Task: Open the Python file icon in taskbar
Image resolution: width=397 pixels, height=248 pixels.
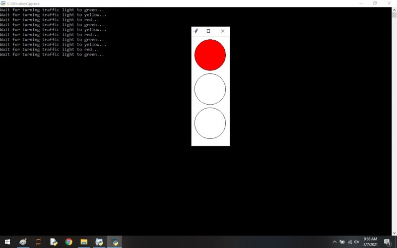Action: coord(54,242)
